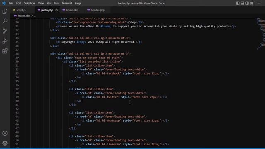The width and height of the screenshot is (265, 149).
Task: Click the breadcrumb ellipsis after footer.php
Action: coord(35,16)
